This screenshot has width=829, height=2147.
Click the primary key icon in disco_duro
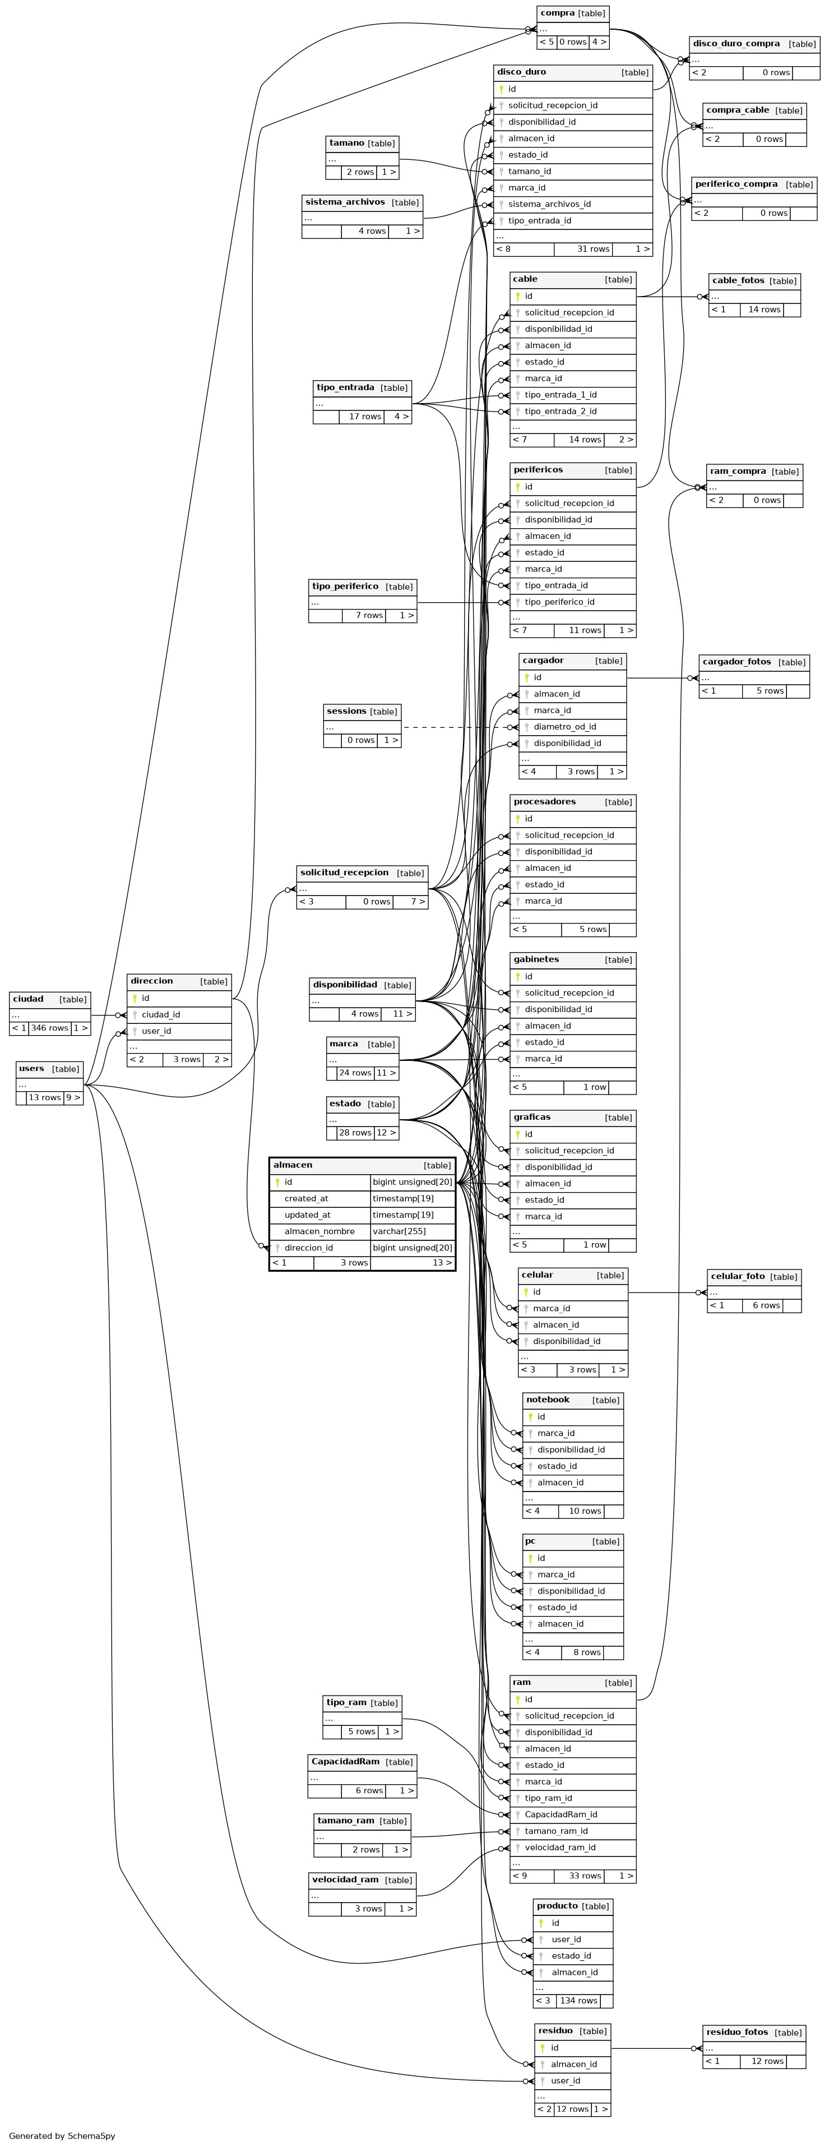[x=501, y=89]
